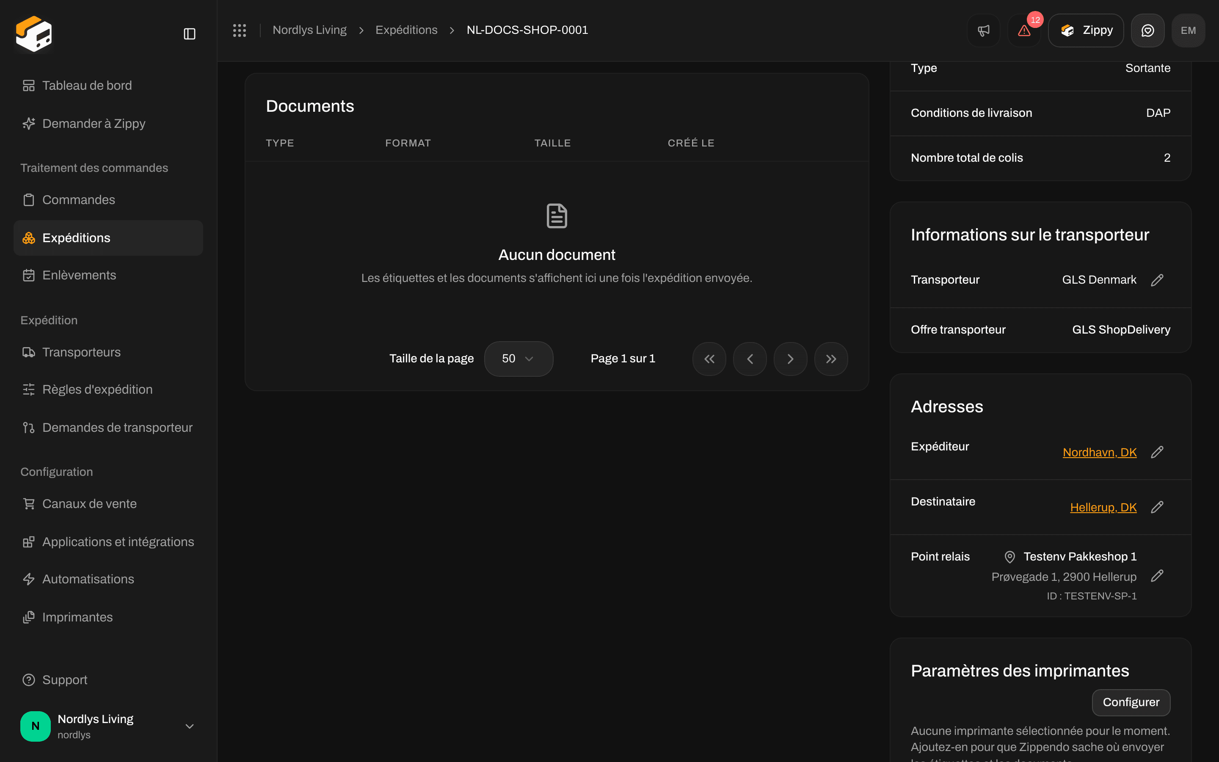Open Applications et intégrations
Screen dimensions: 1219x762
click(x=108, y=542)
